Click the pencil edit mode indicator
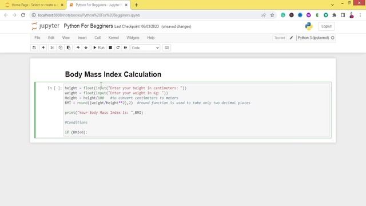 tap(291, 38)
